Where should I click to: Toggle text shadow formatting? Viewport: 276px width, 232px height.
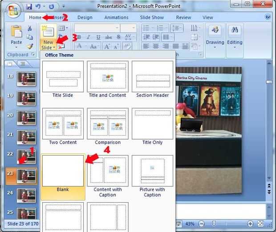(x=119, y=37)
